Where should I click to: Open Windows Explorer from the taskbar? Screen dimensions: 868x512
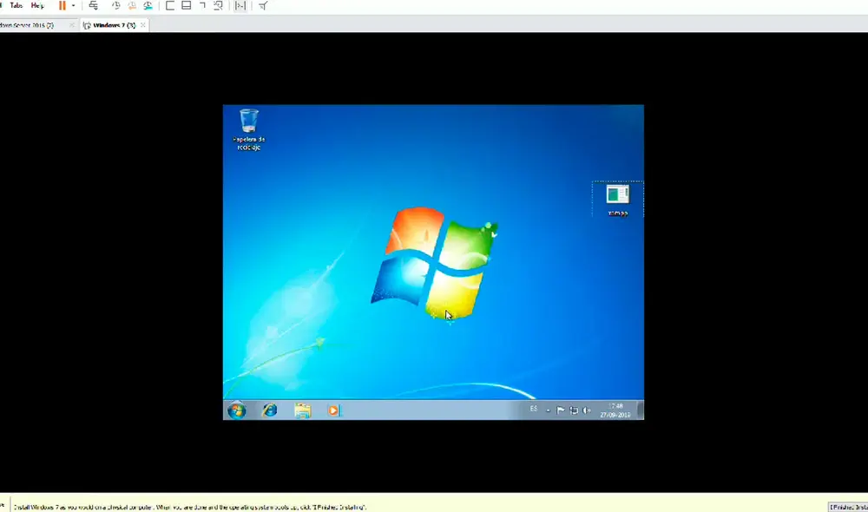[302, 410]
